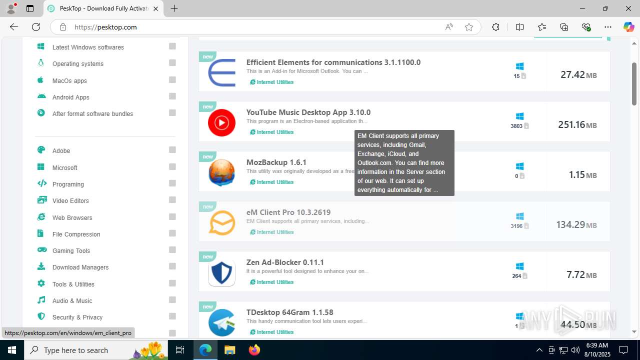The height and width of the screenshot is (360, 640).
Task: Click the Security & Privacy shield icon
Action: pos(41,316)
